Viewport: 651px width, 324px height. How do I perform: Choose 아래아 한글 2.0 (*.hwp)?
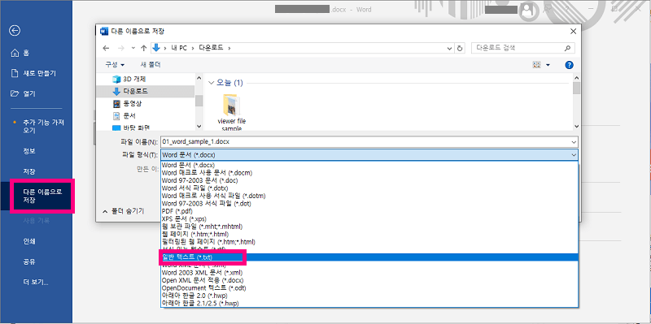click(369, 296)
